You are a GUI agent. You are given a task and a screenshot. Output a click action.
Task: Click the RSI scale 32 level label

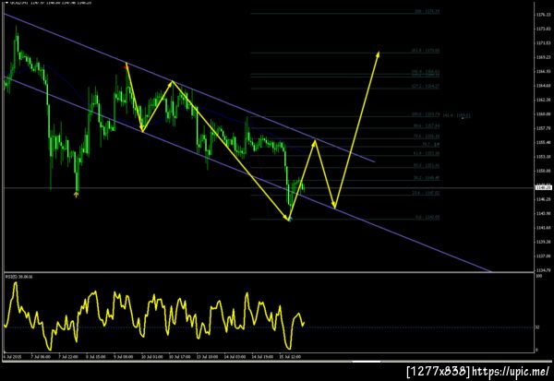coord(537,327)
